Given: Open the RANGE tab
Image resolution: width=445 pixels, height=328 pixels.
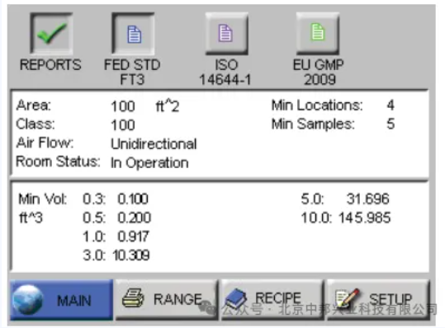Looking at the screenshot, I should 167,300.
